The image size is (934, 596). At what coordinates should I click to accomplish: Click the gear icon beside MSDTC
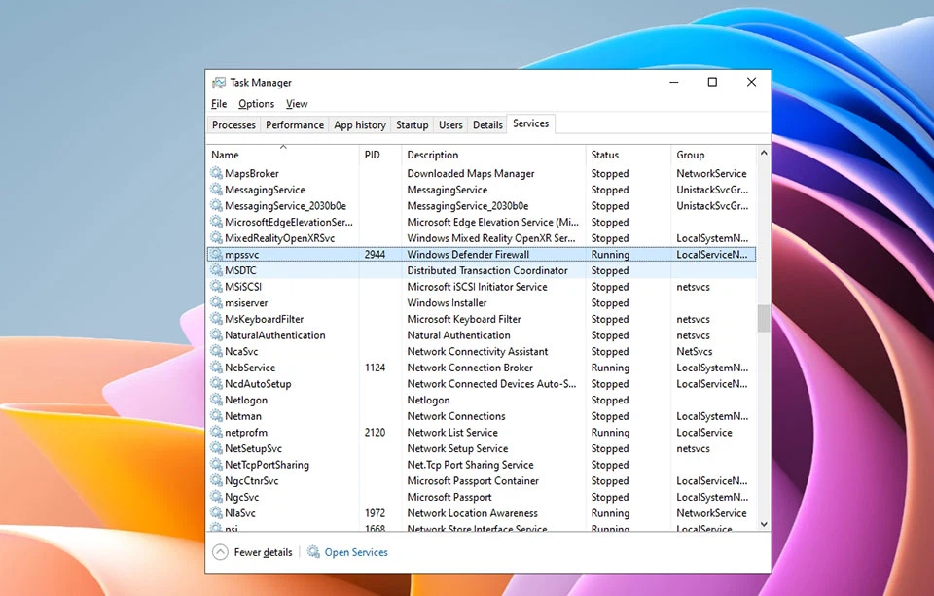[216, 270]
